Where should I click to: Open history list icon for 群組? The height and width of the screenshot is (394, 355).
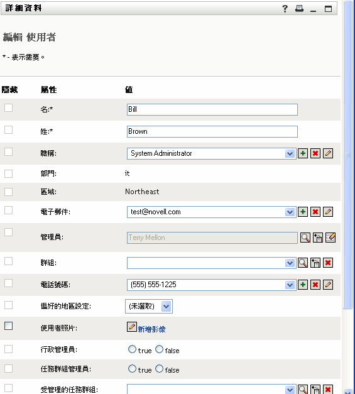click(315, 263)
